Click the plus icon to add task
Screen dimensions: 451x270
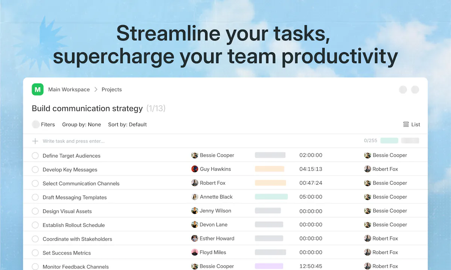point(35,141)
